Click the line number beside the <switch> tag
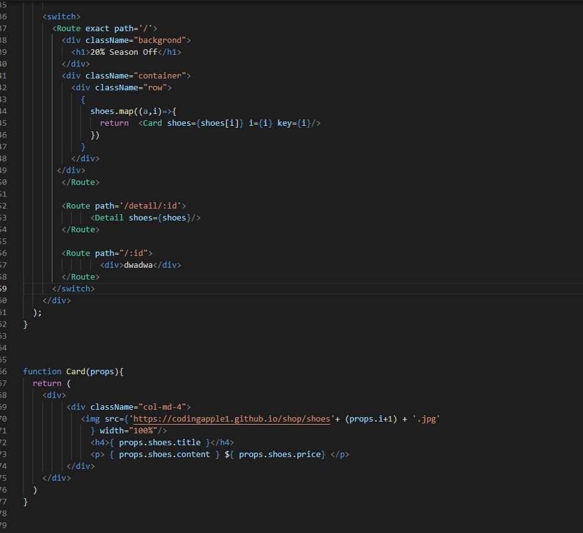The width and height of the screenshot is (583, 533). [3, 16]
